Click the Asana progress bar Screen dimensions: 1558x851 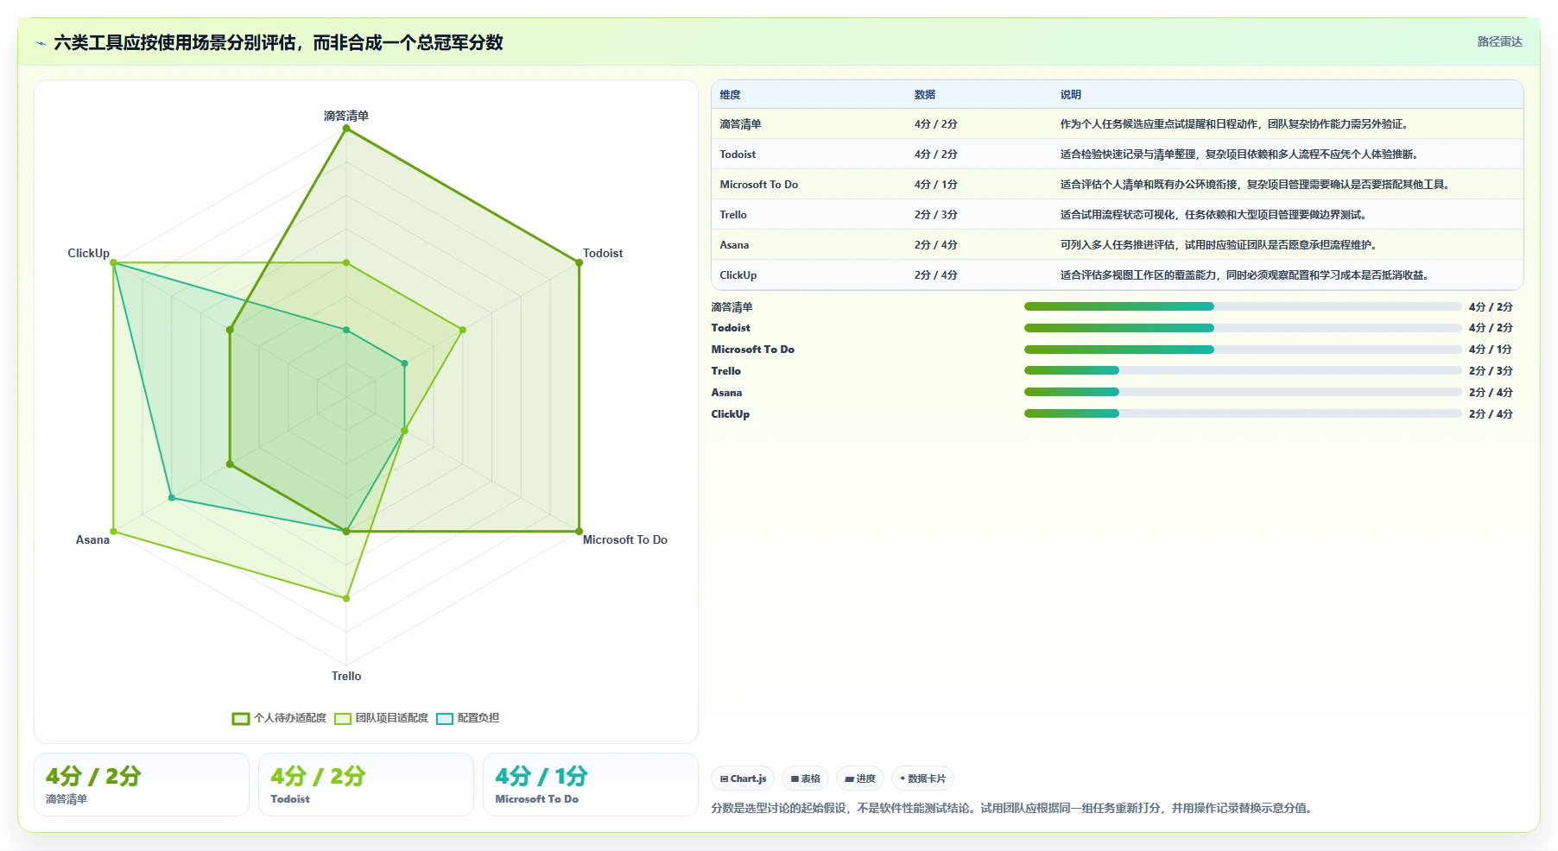[x=1242, y=392]
